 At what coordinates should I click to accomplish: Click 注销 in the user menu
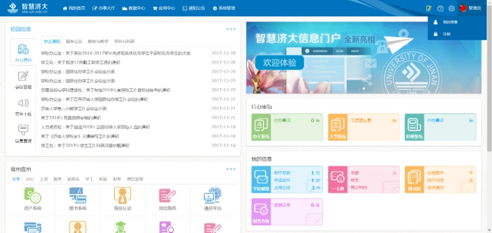[x=447, y=34]
